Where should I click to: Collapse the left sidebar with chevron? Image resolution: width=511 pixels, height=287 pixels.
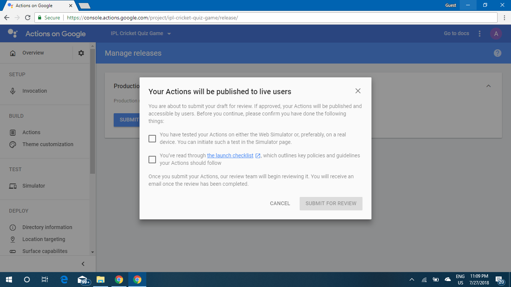pos(83,264)
